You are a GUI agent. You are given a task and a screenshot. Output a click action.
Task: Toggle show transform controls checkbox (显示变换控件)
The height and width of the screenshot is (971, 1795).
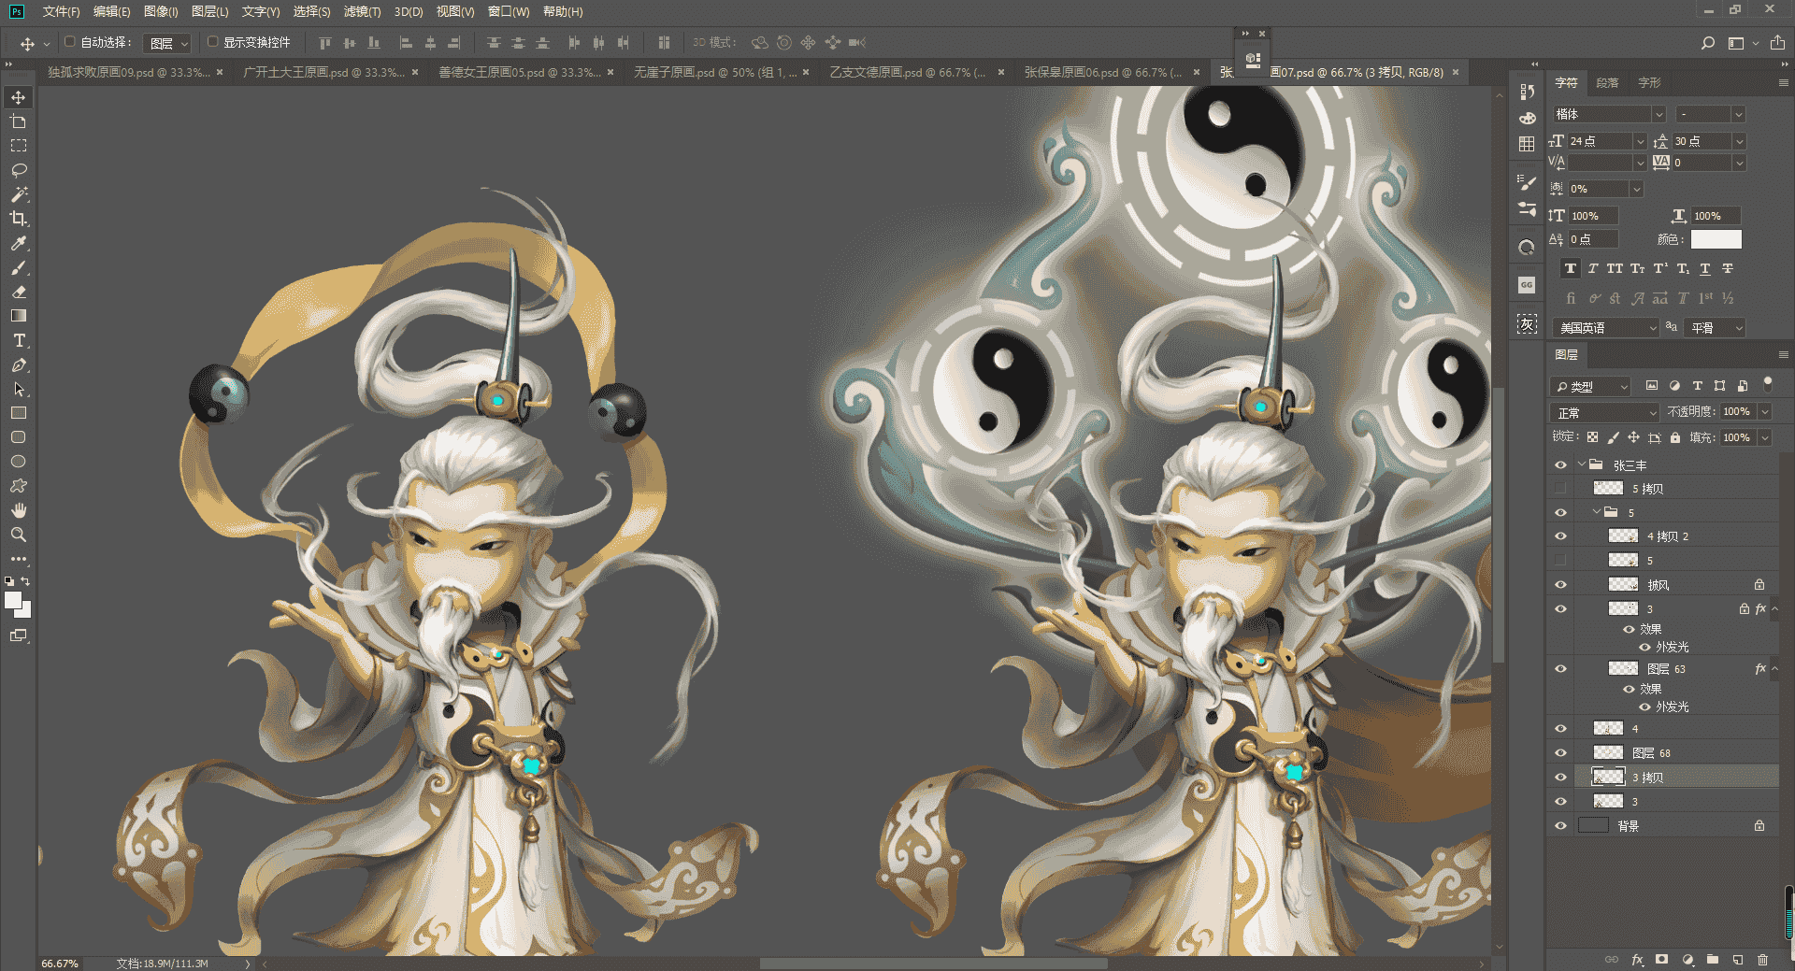[213, 42]
